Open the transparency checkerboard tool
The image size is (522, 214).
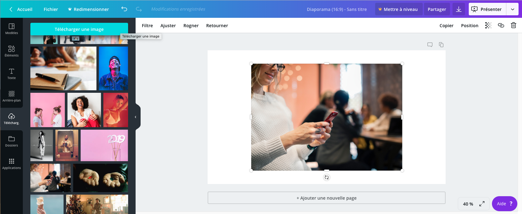click(488, 25)
